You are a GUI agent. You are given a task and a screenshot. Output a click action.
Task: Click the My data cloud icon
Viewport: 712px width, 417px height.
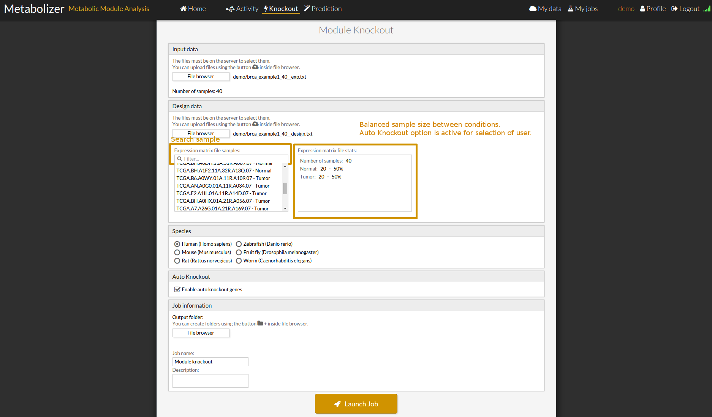533,8
